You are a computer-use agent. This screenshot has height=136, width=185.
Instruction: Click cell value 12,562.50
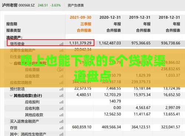click(112, 114)
